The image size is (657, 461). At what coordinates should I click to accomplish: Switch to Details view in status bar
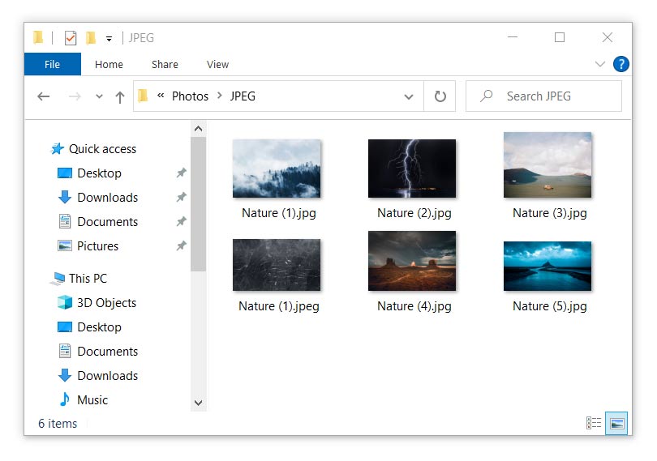594,423
